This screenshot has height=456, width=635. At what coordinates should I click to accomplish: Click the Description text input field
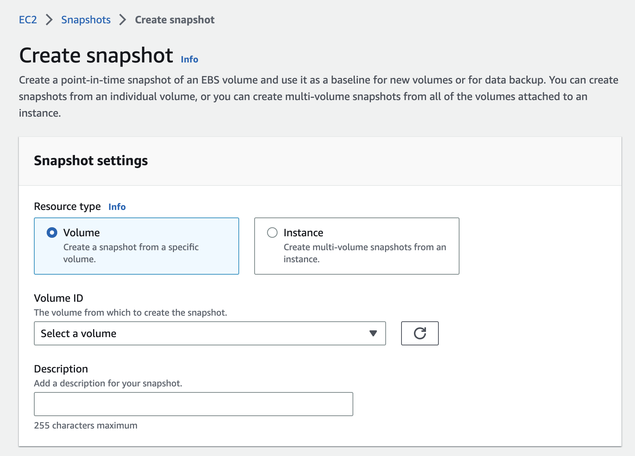[193, 404]
